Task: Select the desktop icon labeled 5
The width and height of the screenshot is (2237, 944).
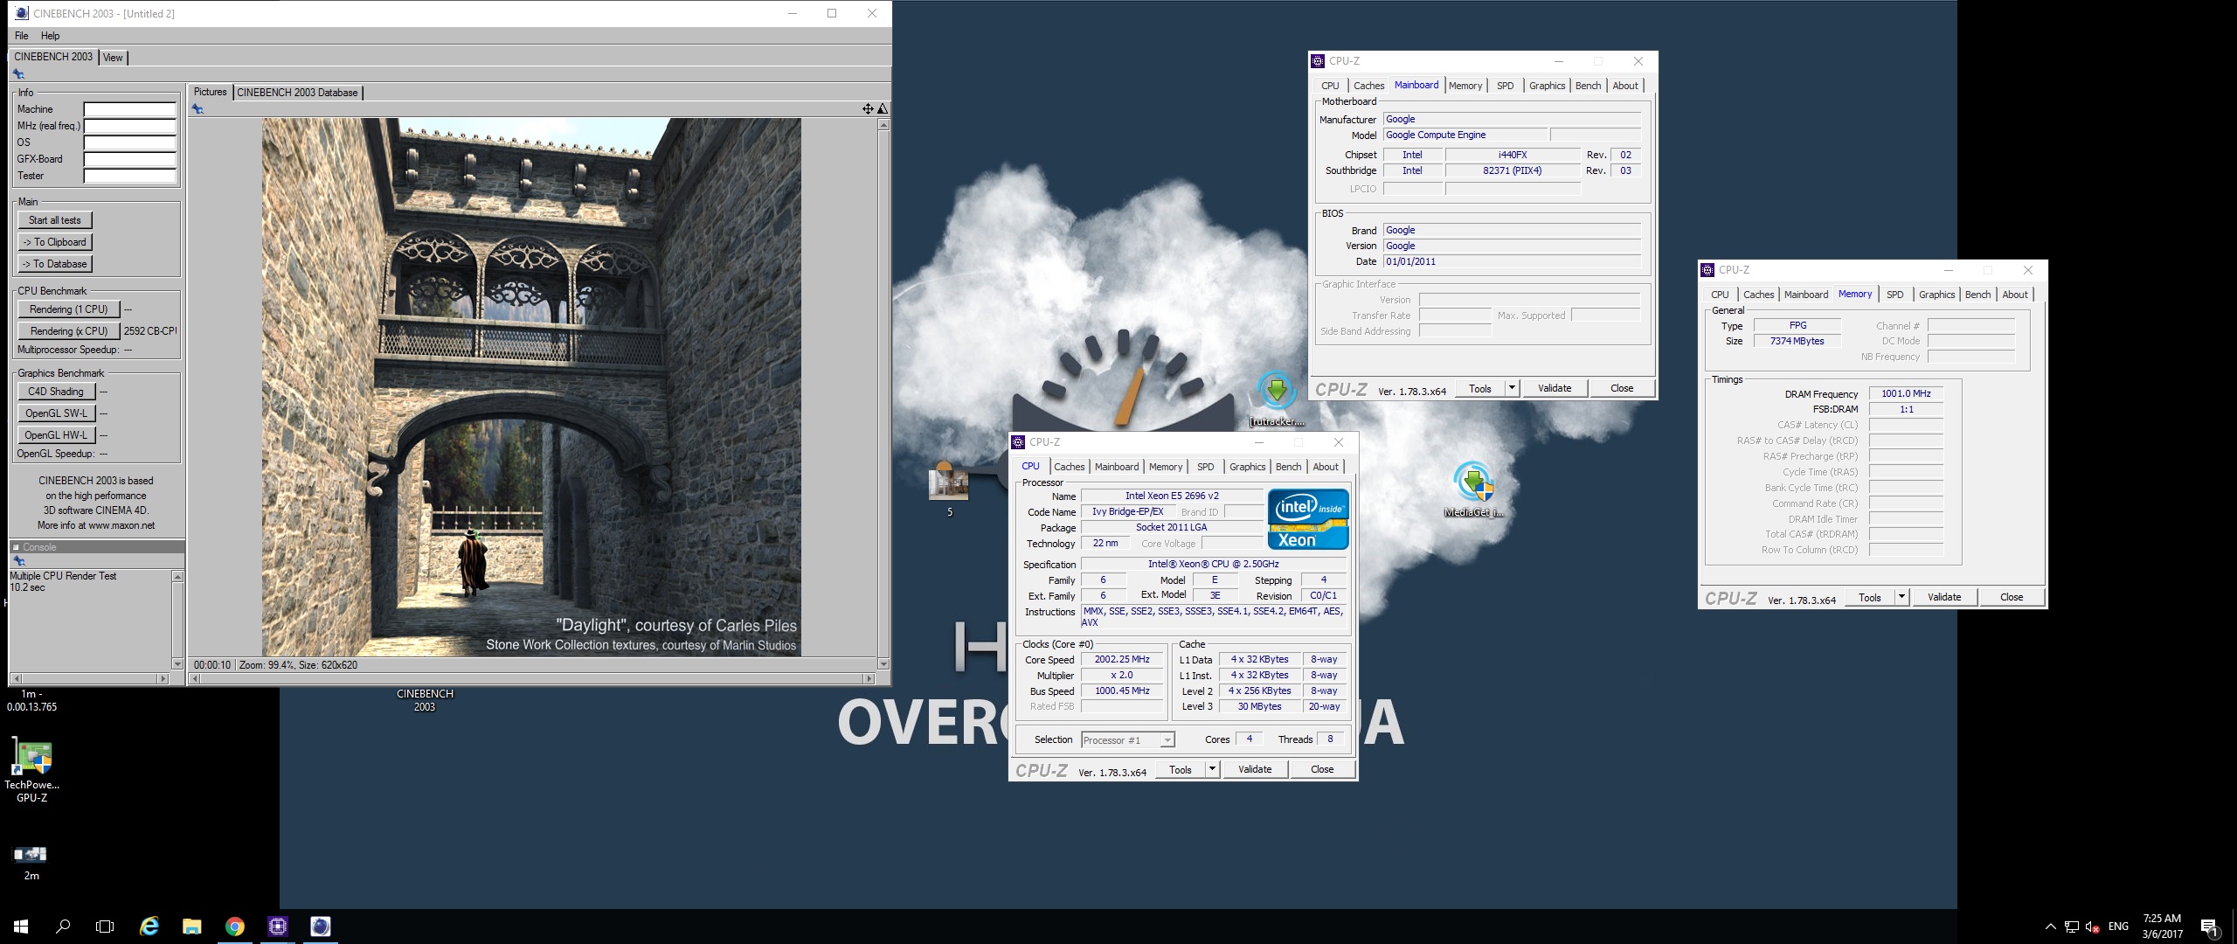Action: [949, 491]
